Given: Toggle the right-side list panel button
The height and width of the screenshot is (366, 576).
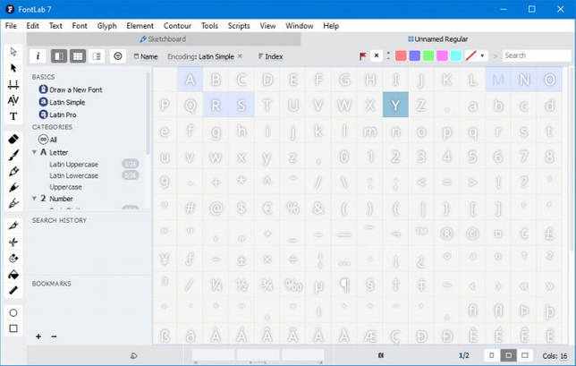Looking at the screenshot, I should (x=97, y=56).
